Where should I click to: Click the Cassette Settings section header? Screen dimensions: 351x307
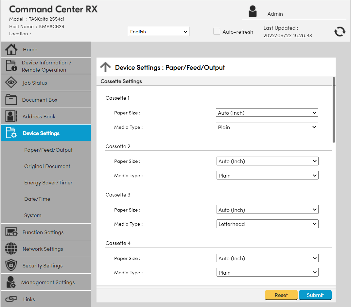click(x=121, y=81)
